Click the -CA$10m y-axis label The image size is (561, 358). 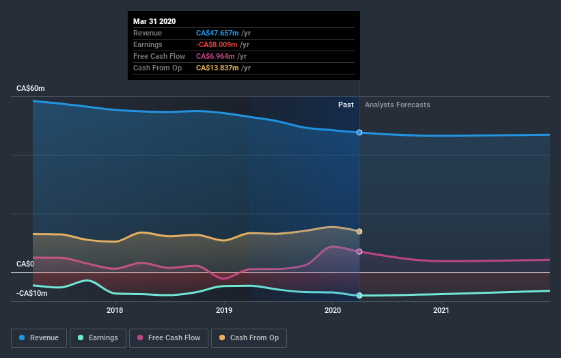tap(32, 293)
